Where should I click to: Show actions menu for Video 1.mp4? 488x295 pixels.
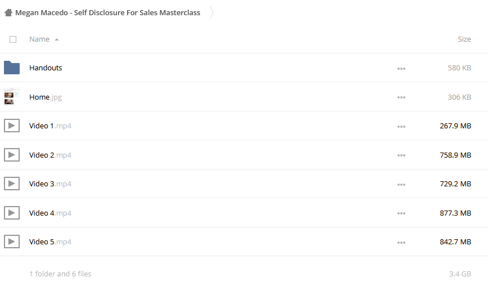point(401,127)
